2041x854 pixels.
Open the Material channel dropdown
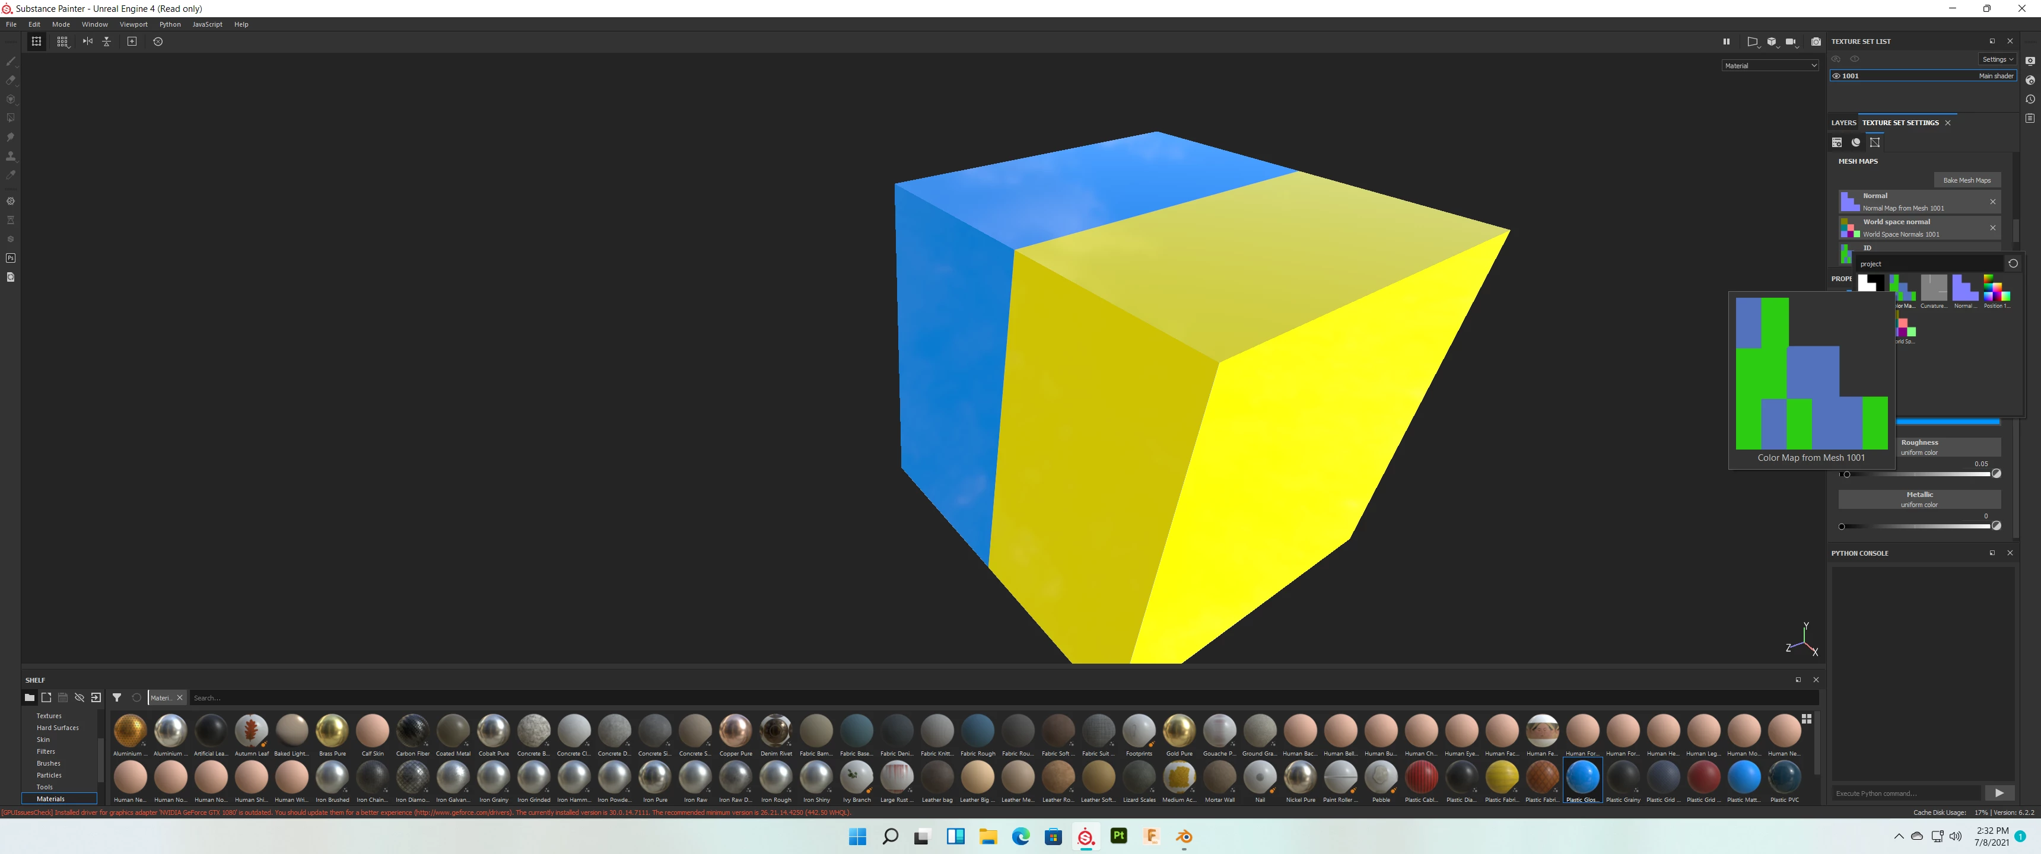(1770, 66)
